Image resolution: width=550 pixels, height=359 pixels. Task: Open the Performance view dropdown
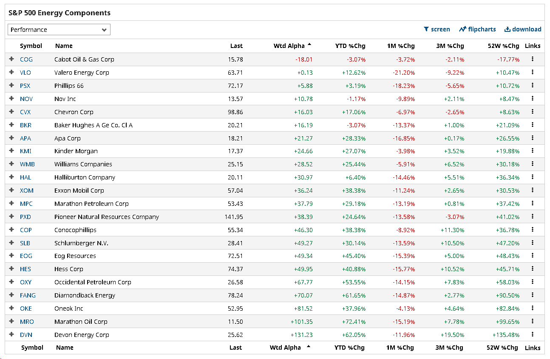(x=59, y=30)
